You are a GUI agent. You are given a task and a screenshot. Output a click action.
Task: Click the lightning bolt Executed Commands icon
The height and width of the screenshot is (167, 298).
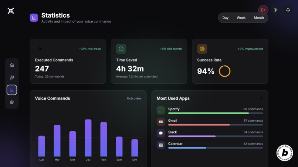pos(40,49)
